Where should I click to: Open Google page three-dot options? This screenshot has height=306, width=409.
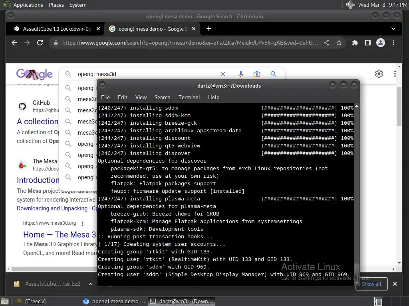(x=395, y=74)
